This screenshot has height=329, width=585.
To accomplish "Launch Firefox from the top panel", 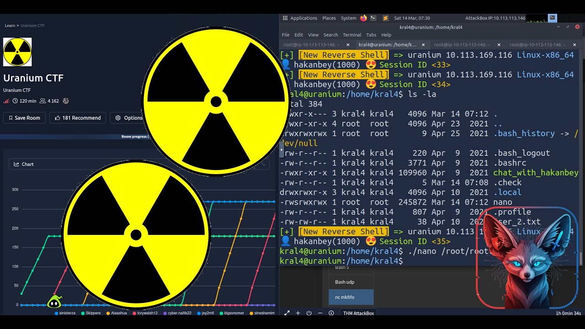I will click(363, 18).
